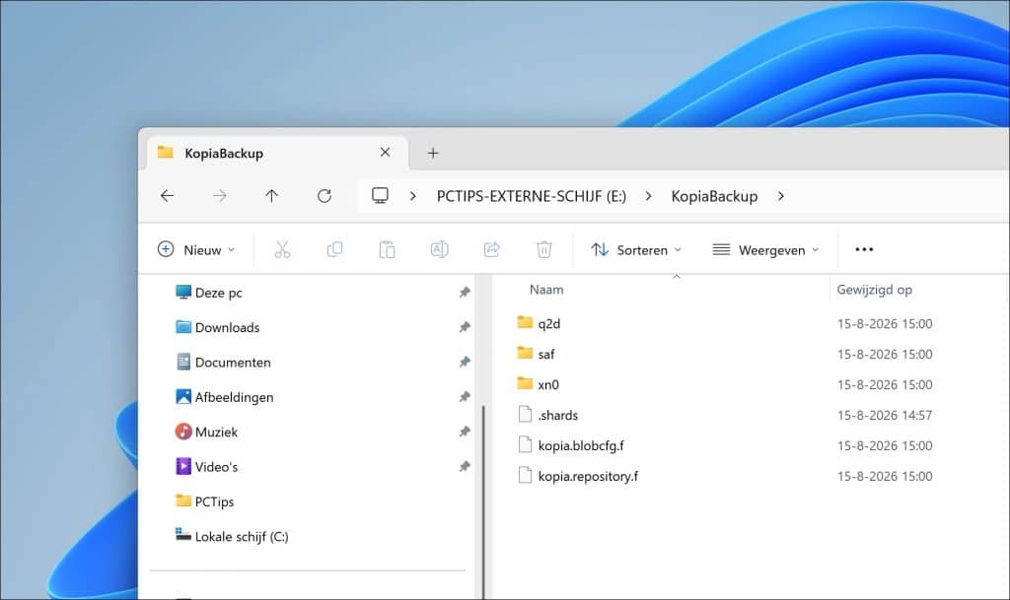This screenshot has width=1010, height=600.
Task: Open Downloads in sidebar
Action: tap(228, 327)
